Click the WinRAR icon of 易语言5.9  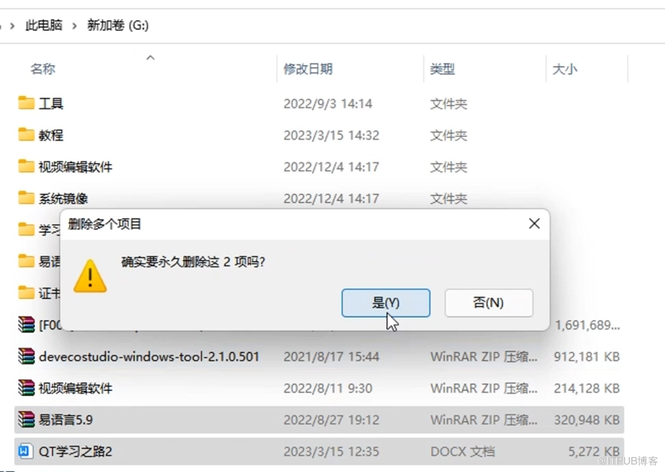pyautogui.click(x=26, y=420)
